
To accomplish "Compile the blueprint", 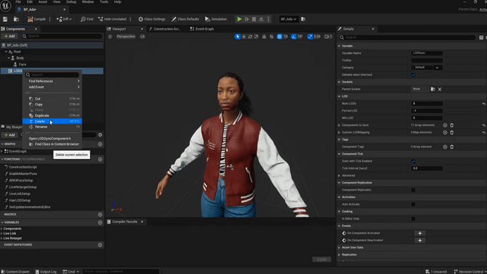I will pyautogui.click(x=37, y=19).
